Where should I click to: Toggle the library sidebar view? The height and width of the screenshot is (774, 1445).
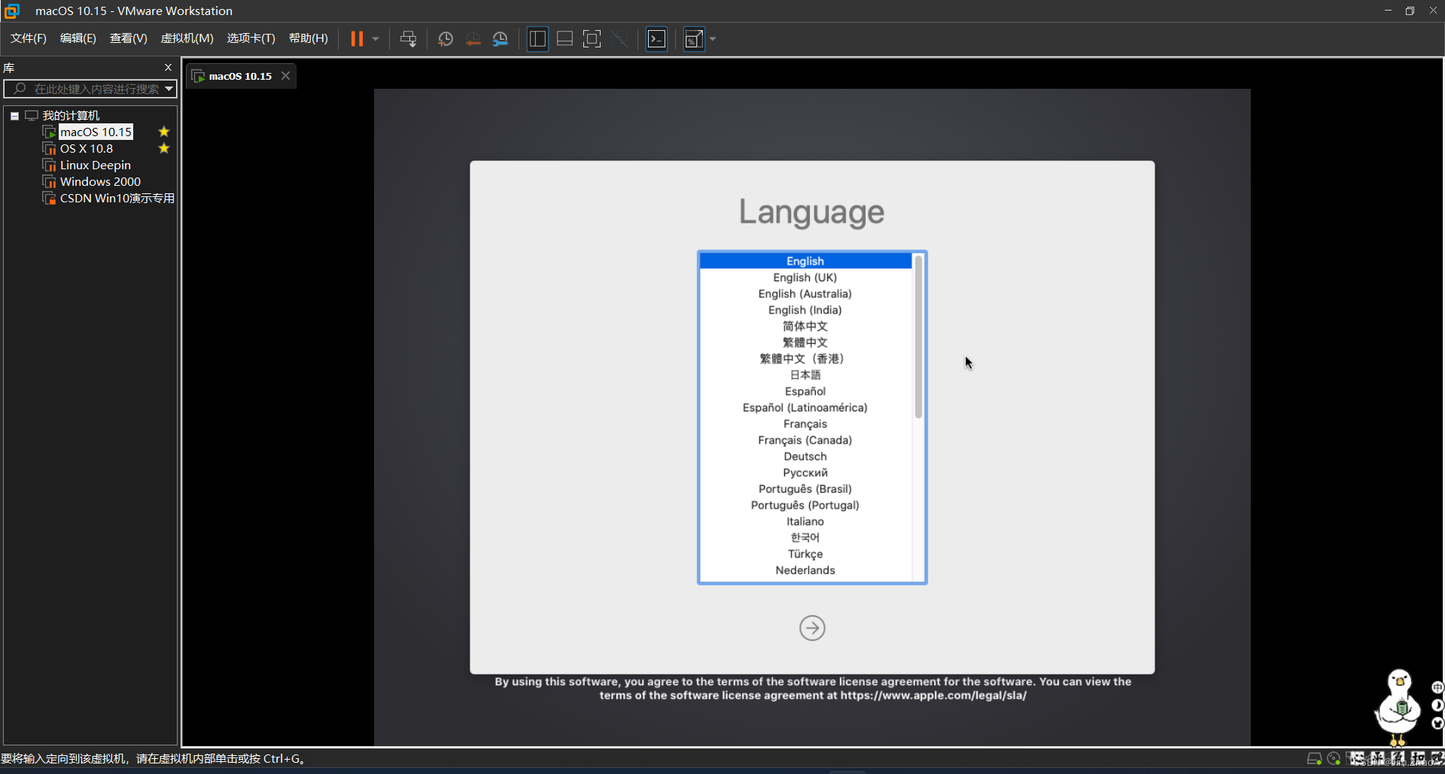click(537, 39)
